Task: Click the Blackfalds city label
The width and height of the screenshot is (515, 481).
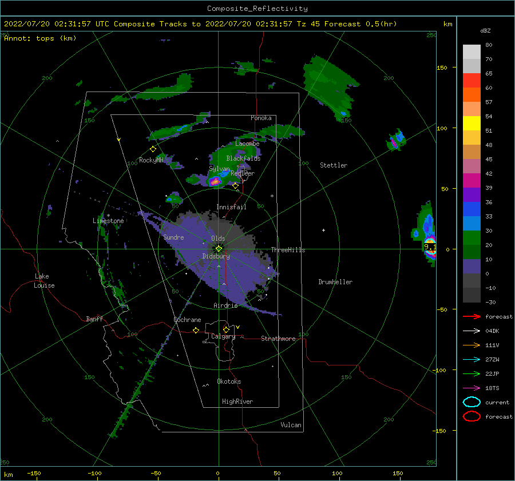Action: point(243,158)
